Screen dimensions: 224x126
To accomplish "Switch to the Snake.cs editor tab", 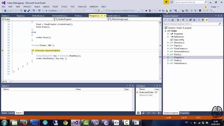I will (5, 16).
